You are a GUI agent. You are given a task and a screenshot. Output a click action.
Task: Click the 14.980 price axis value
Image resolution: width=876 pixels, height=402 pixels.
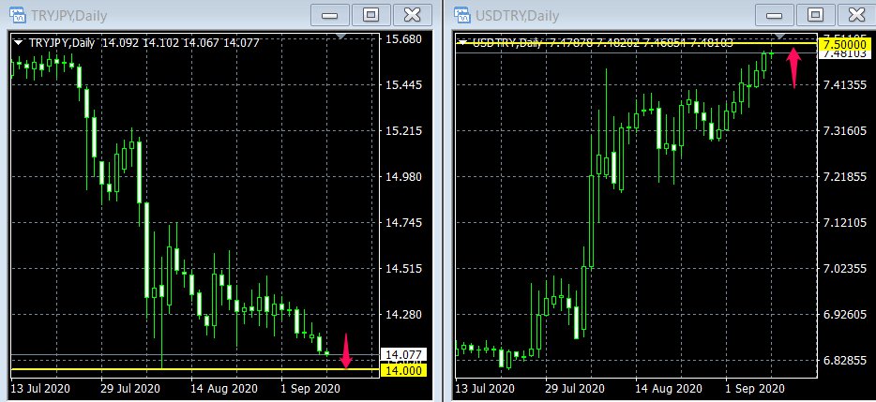coord(404,176)
